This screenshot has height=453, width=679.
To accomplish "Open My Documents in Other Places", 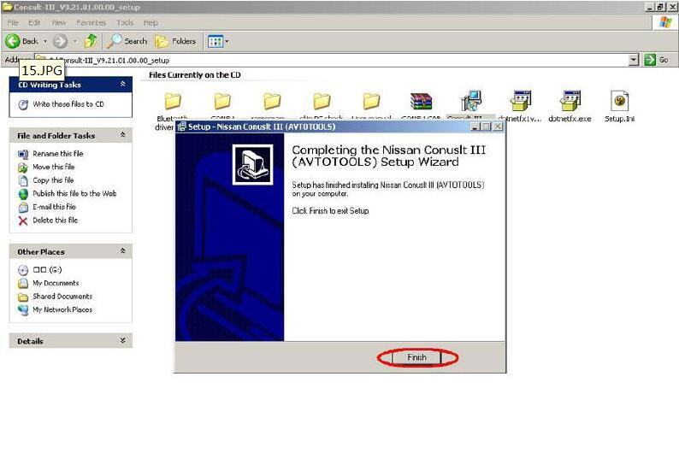I will [x=56, y=283].
